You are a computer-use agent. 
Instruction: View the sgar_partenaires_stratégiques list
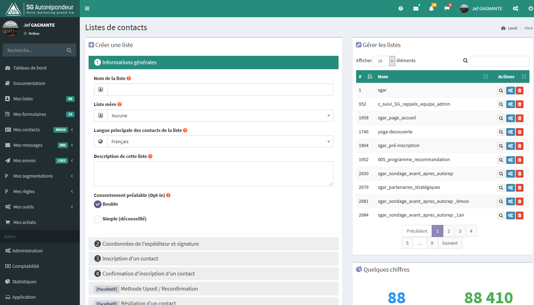pyautogui.click(x=501, y=188)
